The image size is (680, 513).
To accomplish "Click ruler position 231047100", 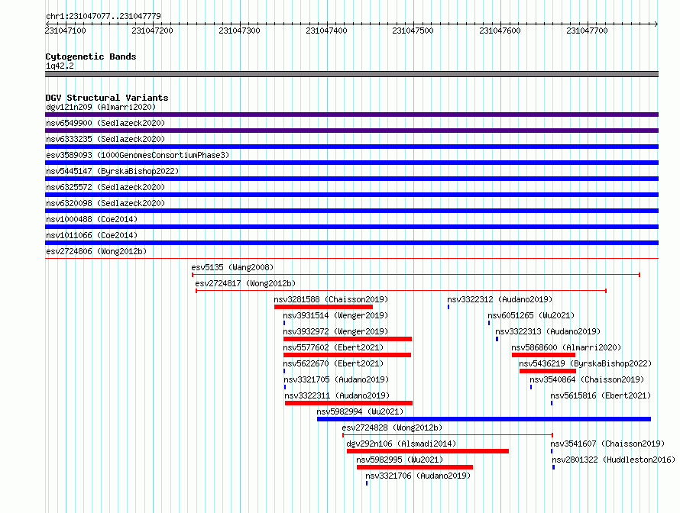I will pos(66,31).
